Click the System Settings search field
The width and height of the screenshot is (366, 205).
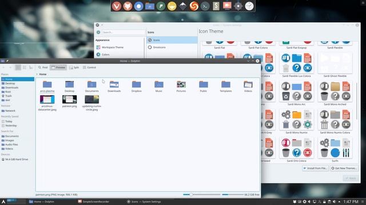pos(124,32)
